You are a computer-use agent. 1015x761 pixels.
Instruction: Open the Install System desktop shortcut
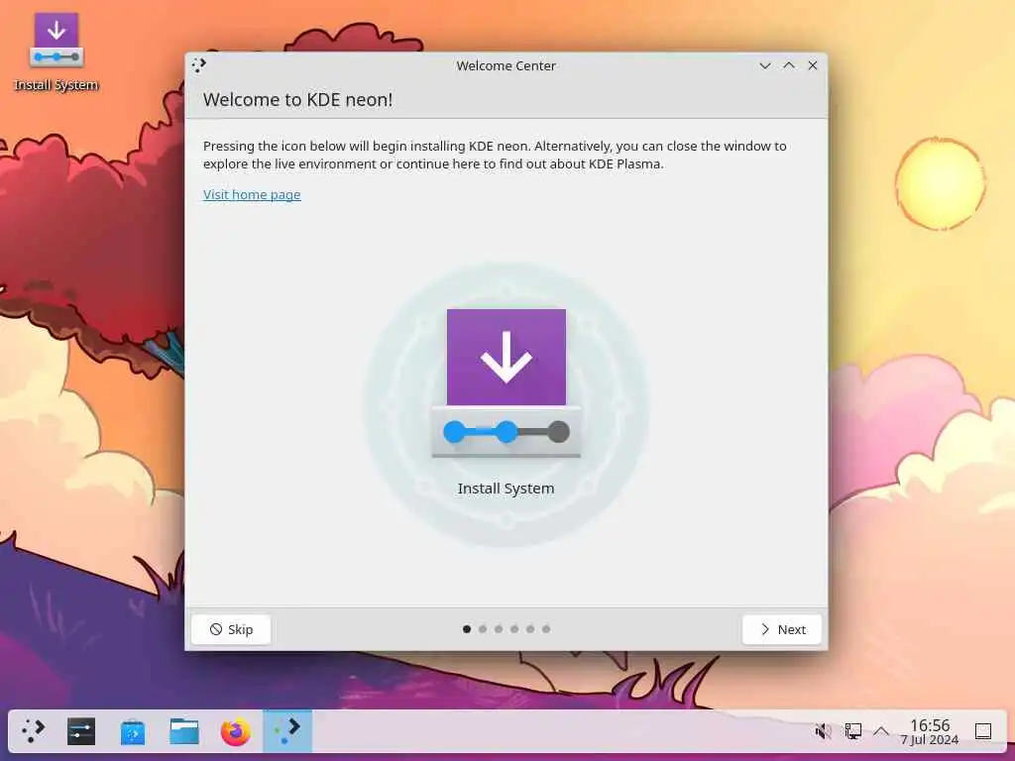56,52
